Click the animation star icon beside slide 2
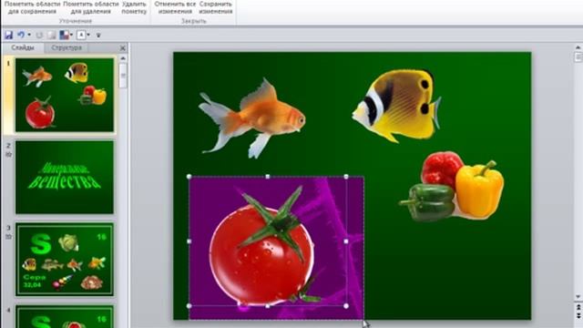This screenshot has width=583, height=328. tap(8, 154)
